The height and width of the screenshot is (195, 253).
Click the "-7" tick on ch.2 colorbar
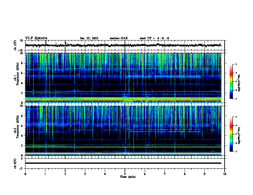tap(236, 152)
